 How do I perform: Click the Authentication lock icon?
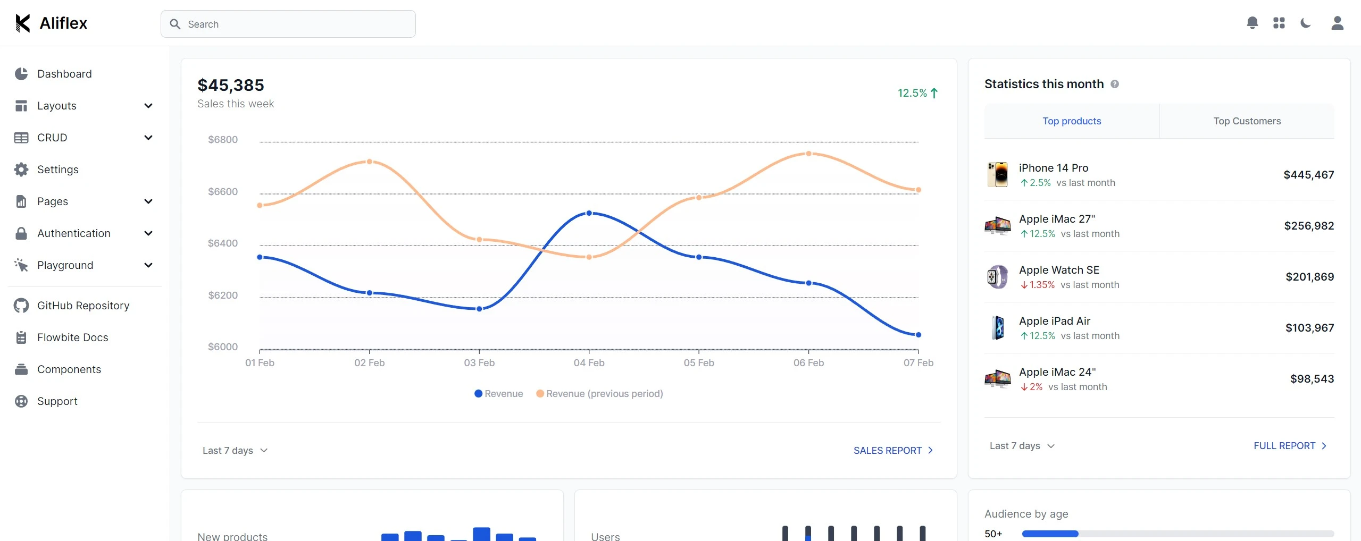coord(21,233)
